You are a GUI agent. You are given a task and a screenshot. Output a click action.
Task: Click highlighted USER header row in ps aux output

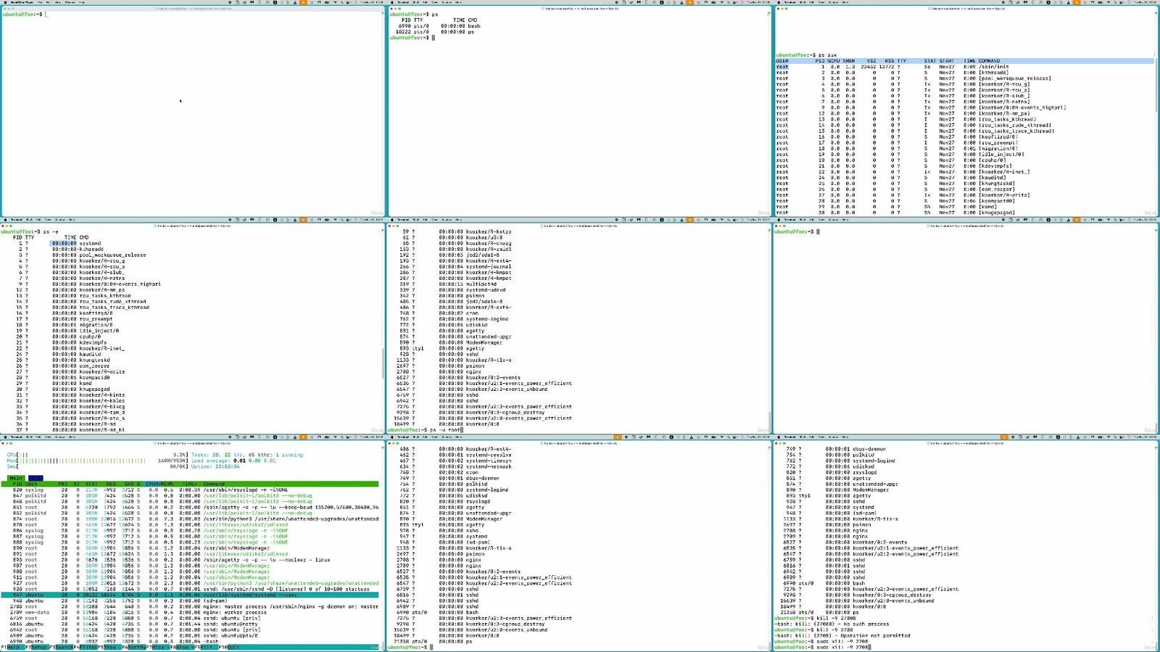tap(964, 61)
